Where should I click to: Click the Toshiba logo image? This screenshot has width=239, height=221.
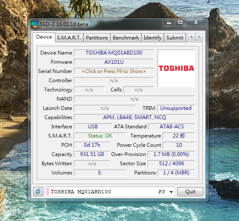177,68
